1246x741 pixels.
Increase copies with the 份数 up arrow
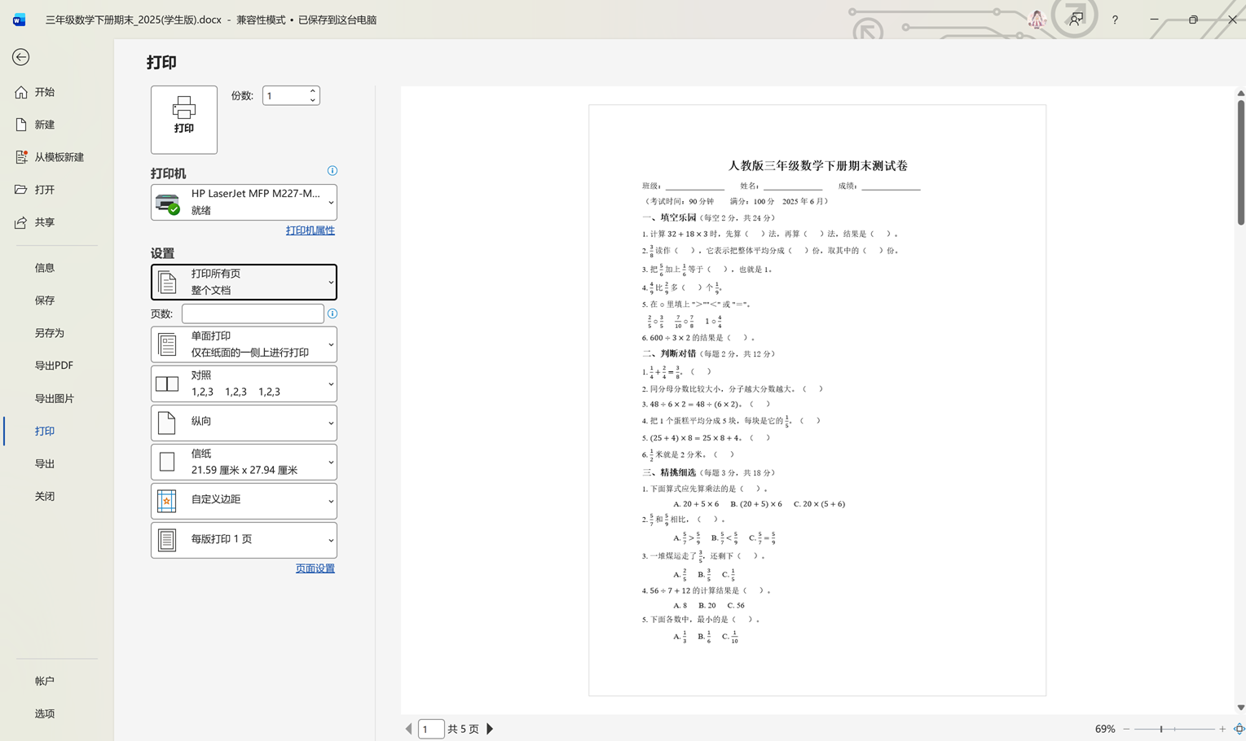[x=312, y=91]
